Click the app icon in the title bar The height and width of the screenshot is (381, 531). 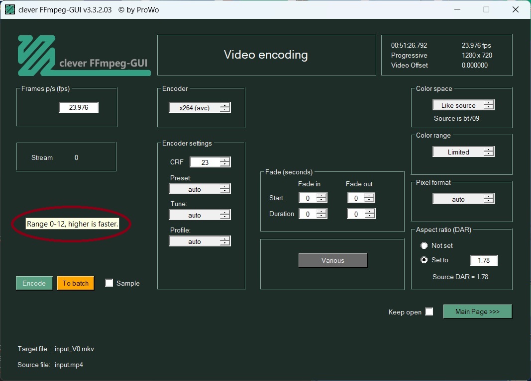click(x=10, y=9)
